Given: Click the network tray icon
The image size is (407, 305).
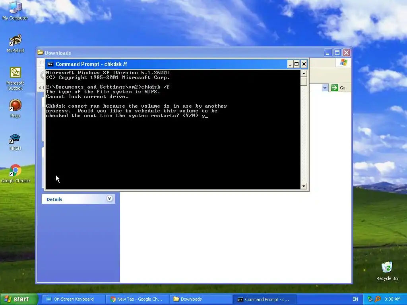Looking at the screenshot, I should point(370,299).
